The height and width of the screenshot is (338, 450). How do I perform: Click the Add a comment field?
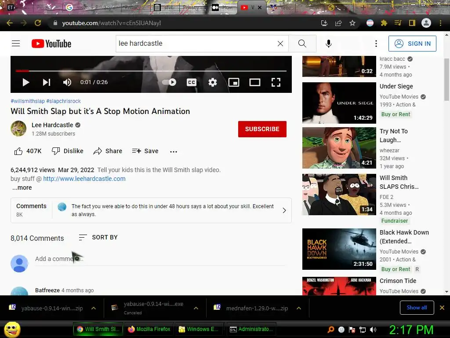(160, 259)
